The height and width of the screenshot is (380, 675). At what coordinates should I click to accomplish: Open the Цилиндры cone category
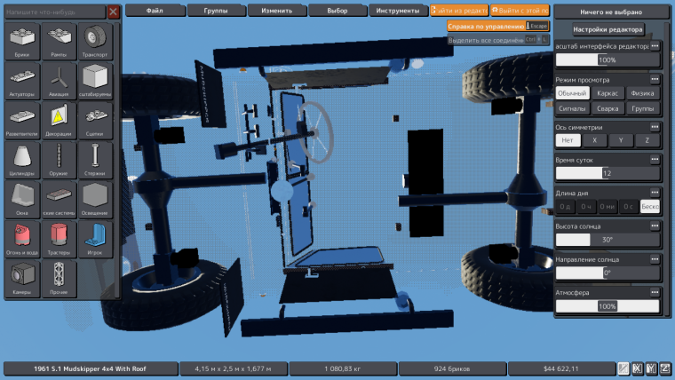[22, 160]
